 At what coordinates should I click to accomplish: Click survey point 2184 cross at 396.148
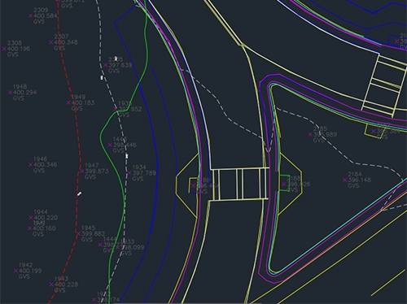click(x=345, y=180)
